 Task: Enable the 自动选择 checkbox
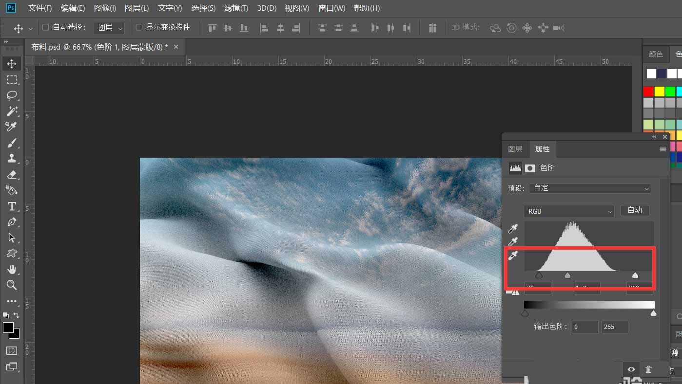(46, 27)
